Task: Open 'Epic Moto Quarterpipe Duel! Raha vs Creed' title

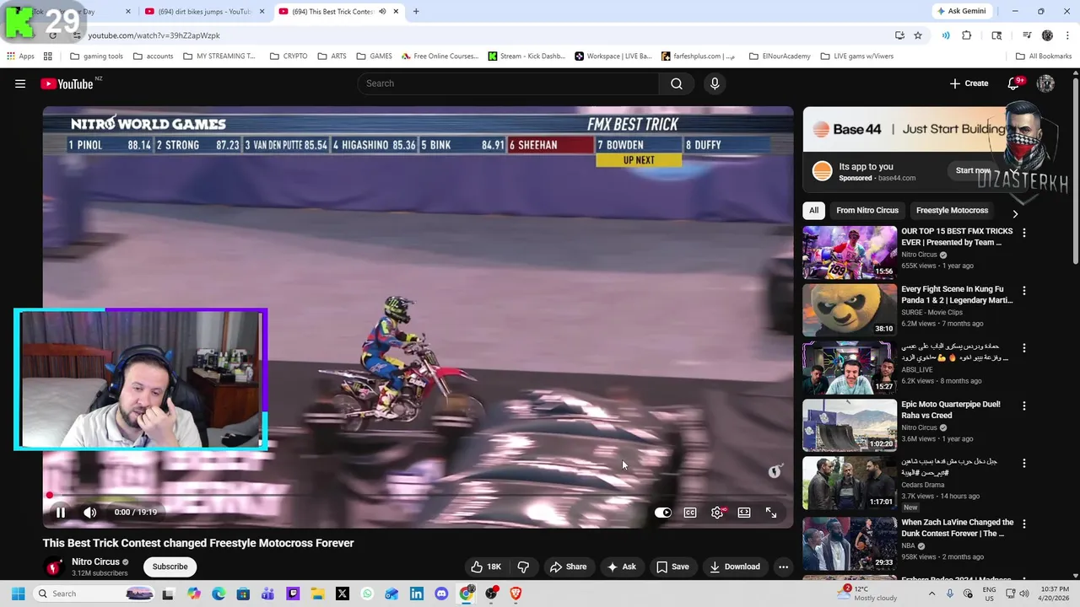Action: tap(950, 410)
